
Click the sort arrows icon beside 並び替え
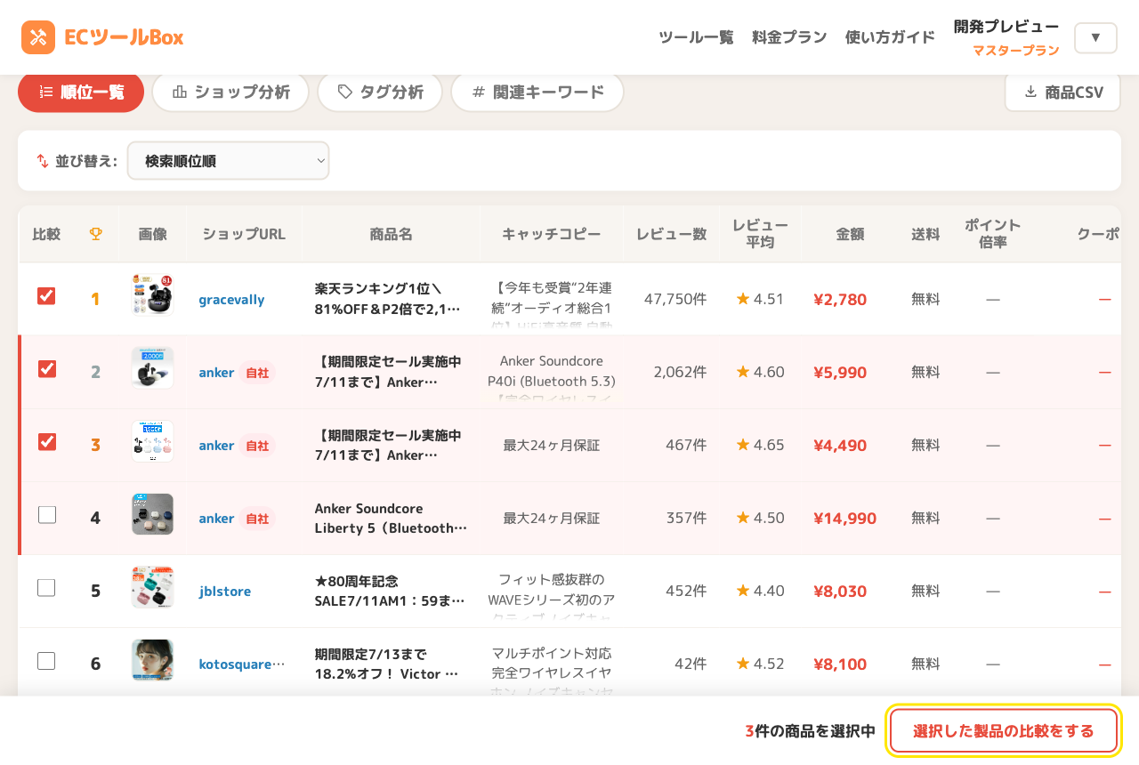pyautogui.click(x=43, y=161)
